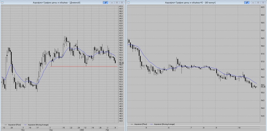Click title 'Аэрофлот График цены и объёма #2 - [60 минут]'
The width and height of the screenshot is (267, 131).
pos(190,3)
